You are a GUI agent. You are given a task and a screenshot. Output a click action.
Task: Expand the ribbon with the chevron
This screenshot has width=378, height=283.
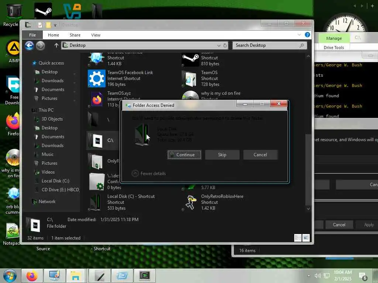point(299,35)
